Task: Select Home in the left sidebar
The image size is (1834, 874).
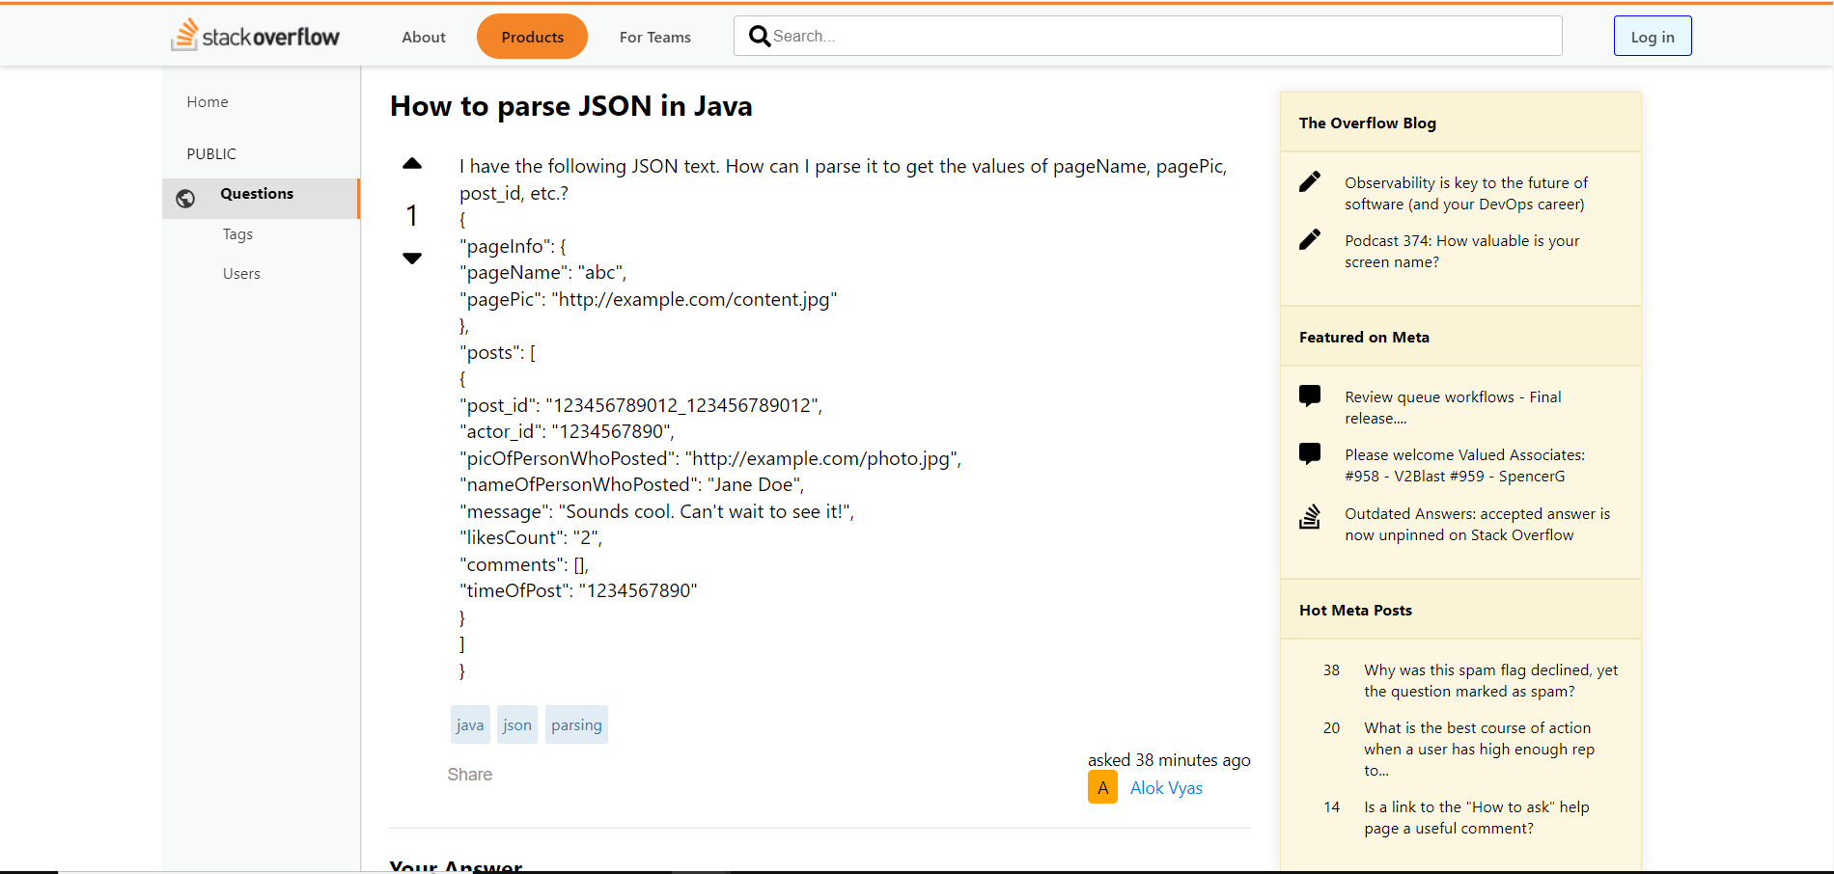Action: tap(208, 102)
